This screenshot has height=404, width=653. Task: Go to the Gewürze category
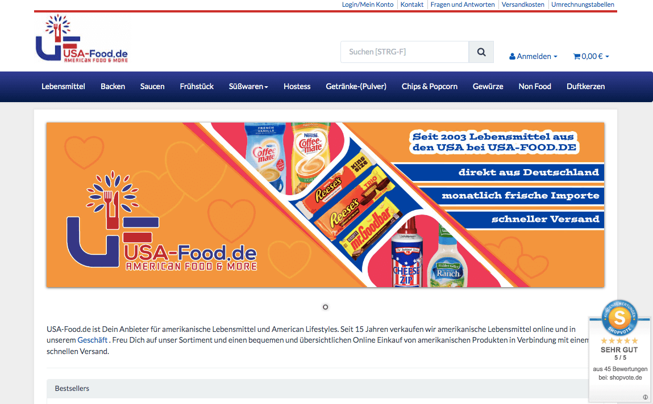pyautogui.click(x=488, y=86)
